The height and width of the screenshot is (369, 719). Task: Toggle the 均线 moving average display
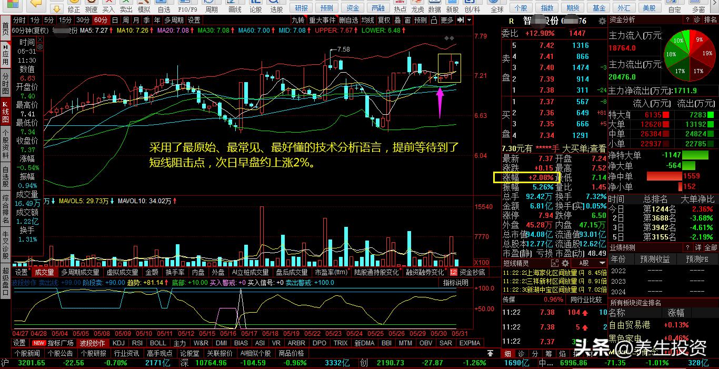tap(367, 20)
